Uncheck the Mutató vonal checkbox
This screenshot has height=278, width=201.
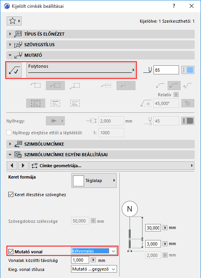click(x=11, y=251)
